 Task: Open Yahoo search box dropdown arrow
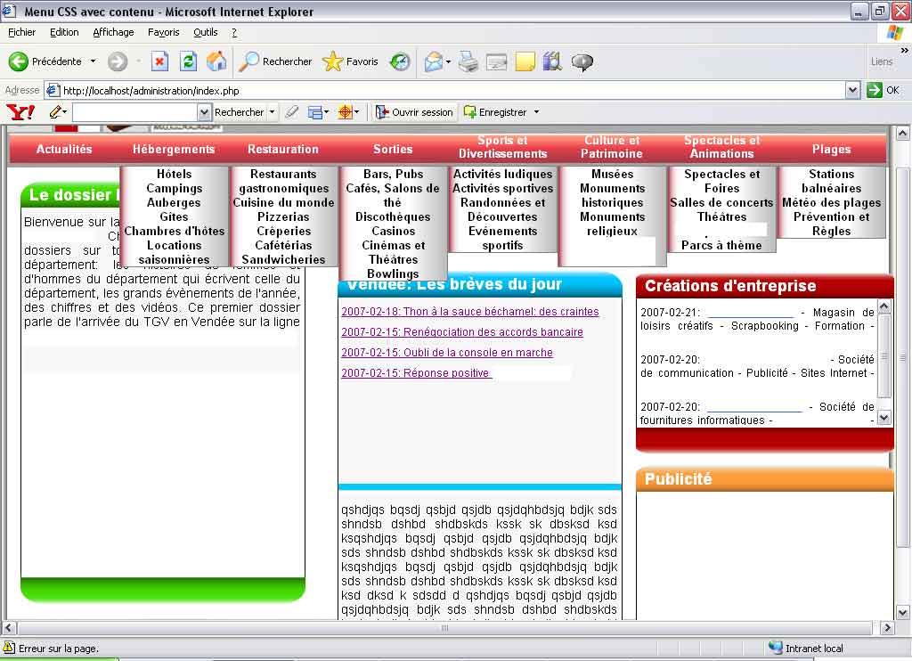click(204, 111)
